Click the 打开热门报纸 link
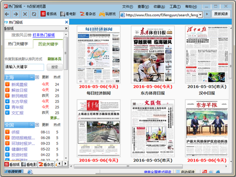 (44, 35)
